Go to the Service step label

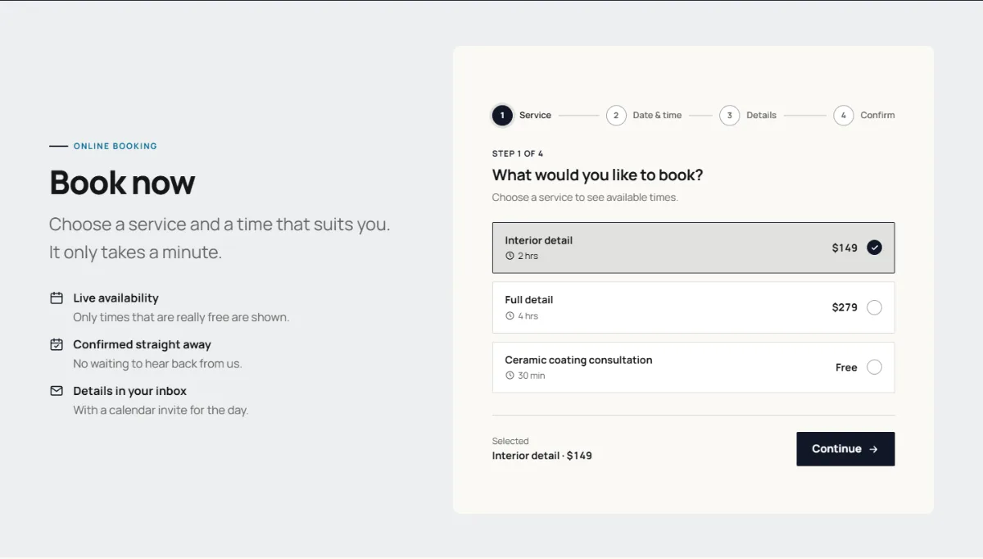[535, 116]
